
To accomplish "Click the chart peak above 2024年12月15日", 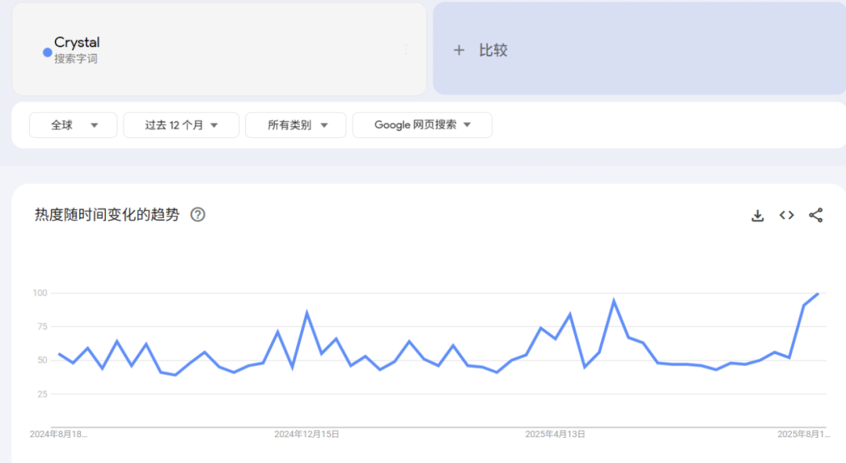I will click(307, 313).
